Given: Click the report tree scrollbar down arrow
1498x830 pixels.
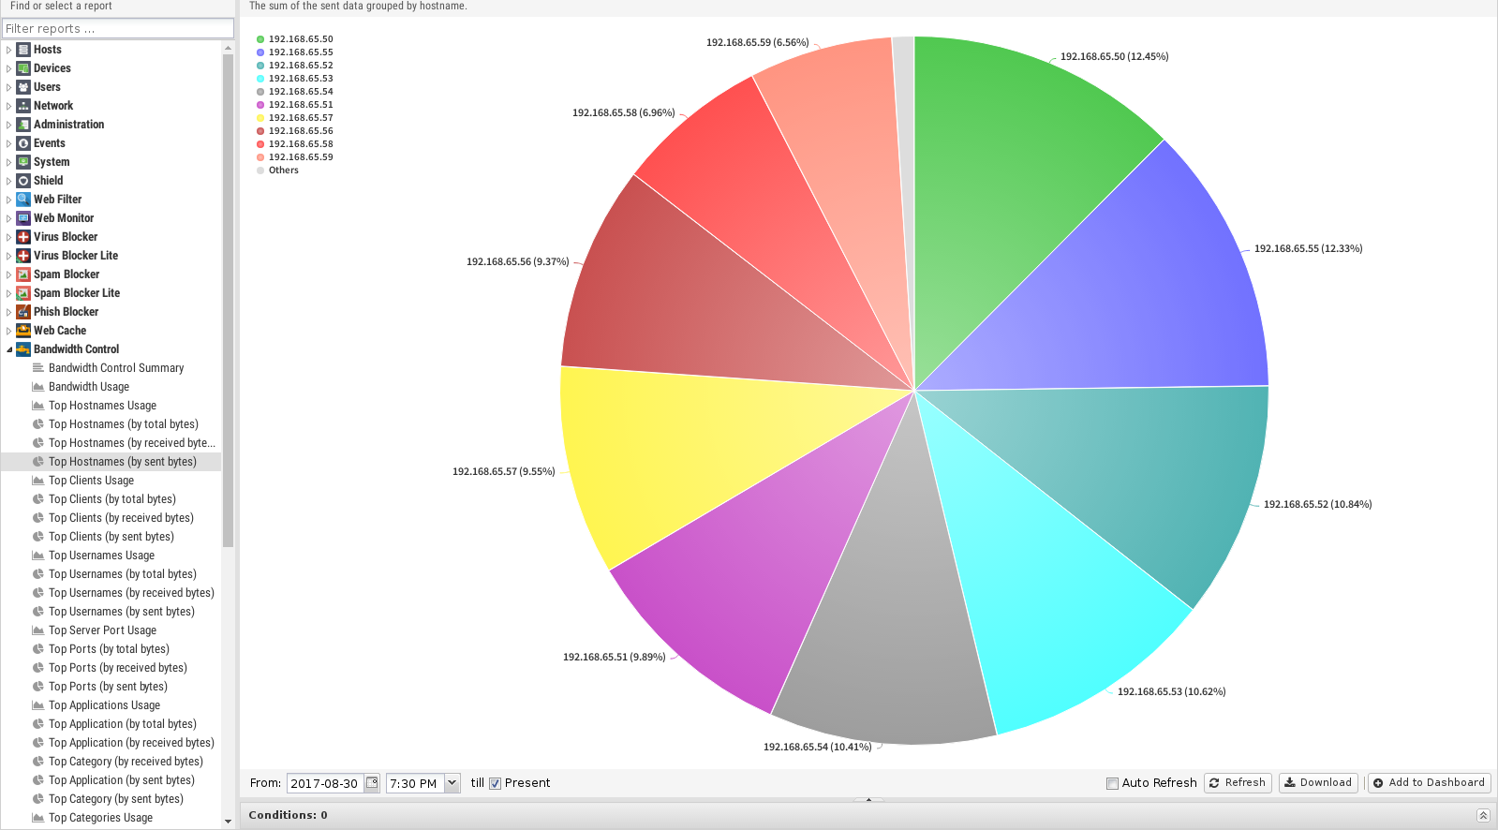Looking at the screenshot, I should [228, 822].
